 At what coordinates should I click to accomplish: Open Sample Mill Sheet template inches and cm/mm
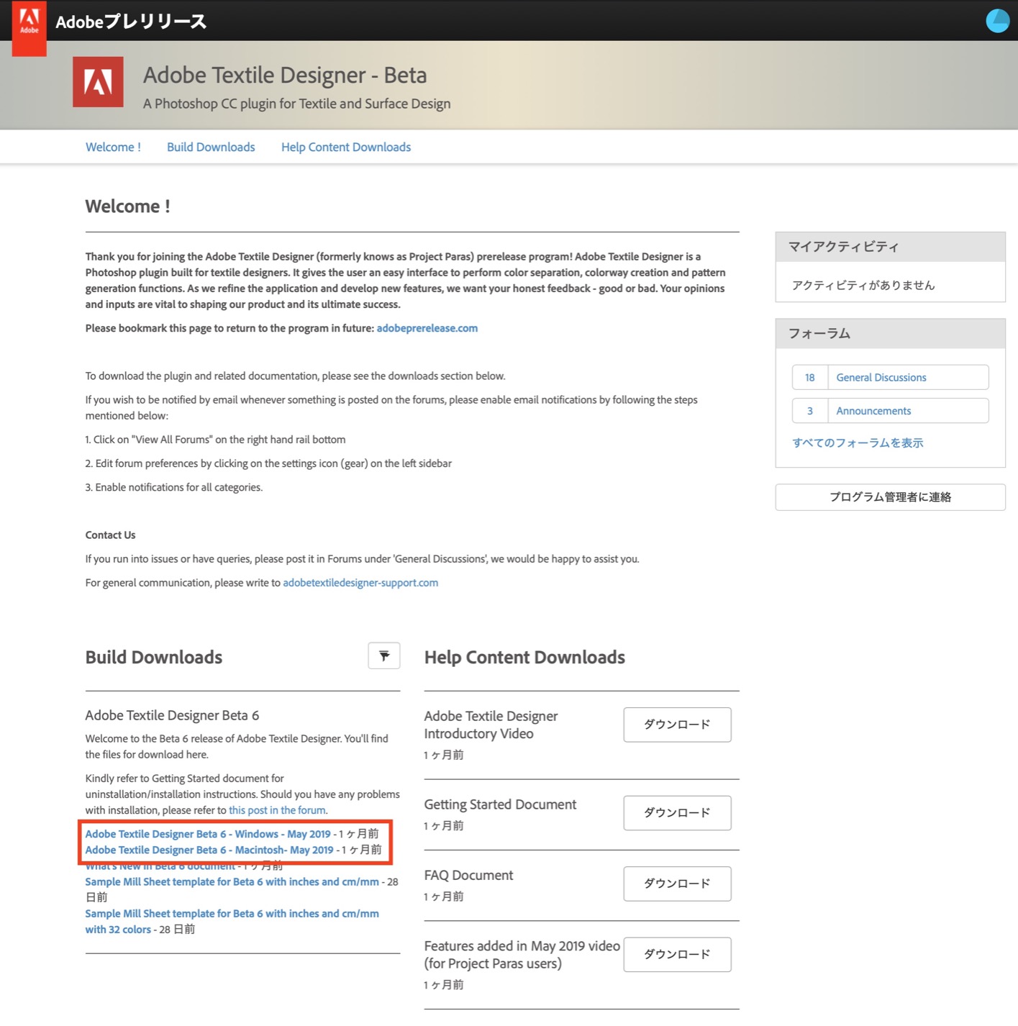point(232,881)
